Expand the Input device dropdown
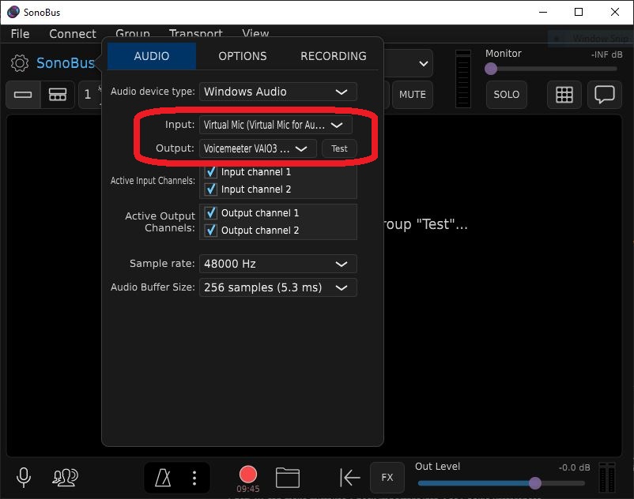 [276, 126]
